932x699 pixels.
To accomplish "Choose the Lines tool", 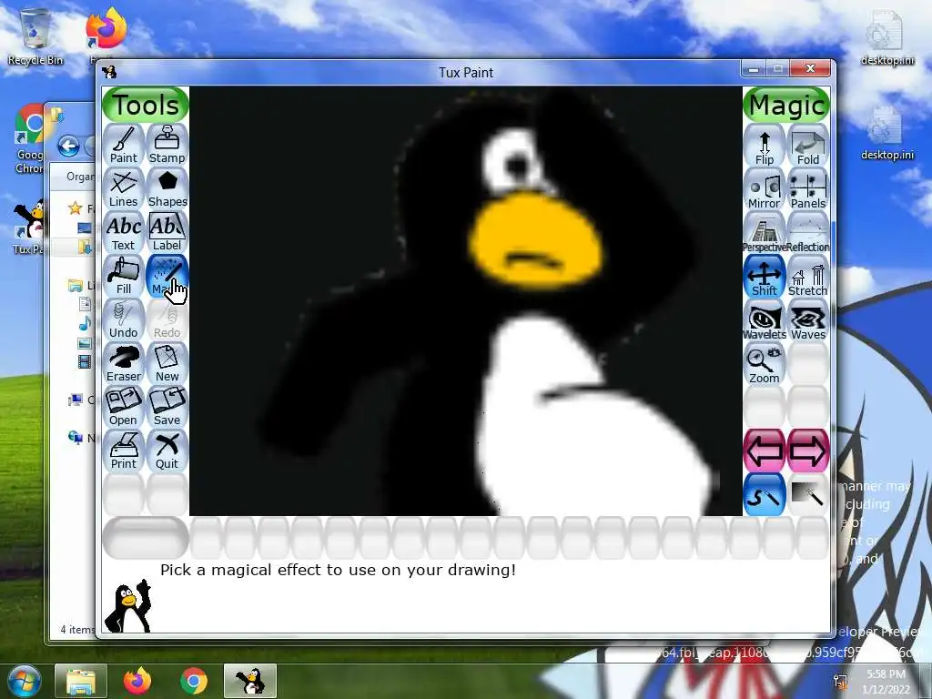I will point(124,188).
